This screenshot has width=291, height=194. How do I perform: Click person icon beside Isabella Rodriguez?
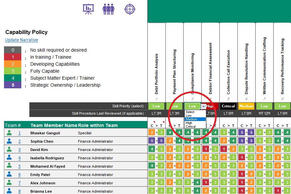[9, 158]
